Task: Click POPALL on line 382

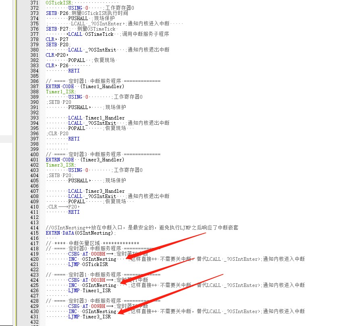Action: [x=77, y=60]
